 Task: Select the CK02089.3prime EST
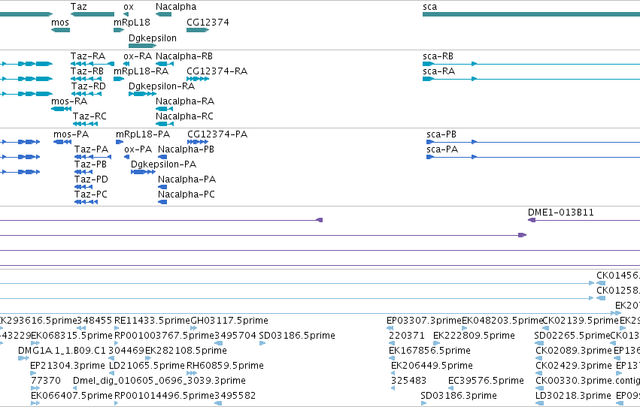[x=539, y=358]
